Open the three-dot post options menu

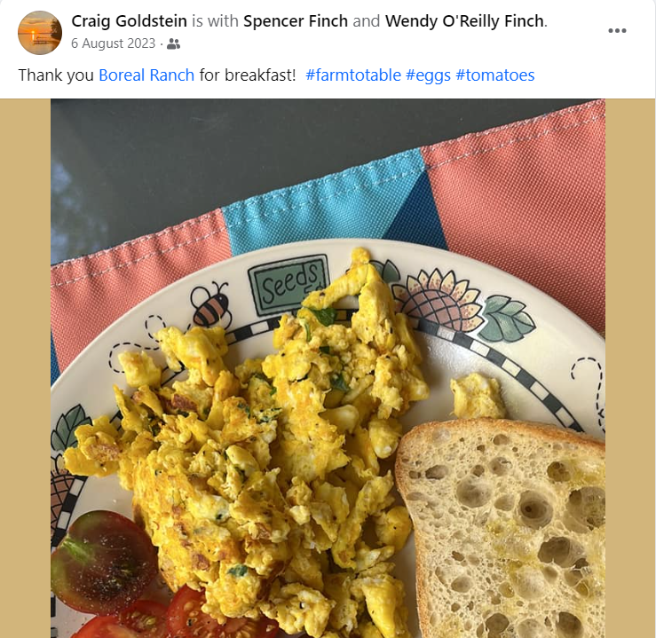point(617,30)
